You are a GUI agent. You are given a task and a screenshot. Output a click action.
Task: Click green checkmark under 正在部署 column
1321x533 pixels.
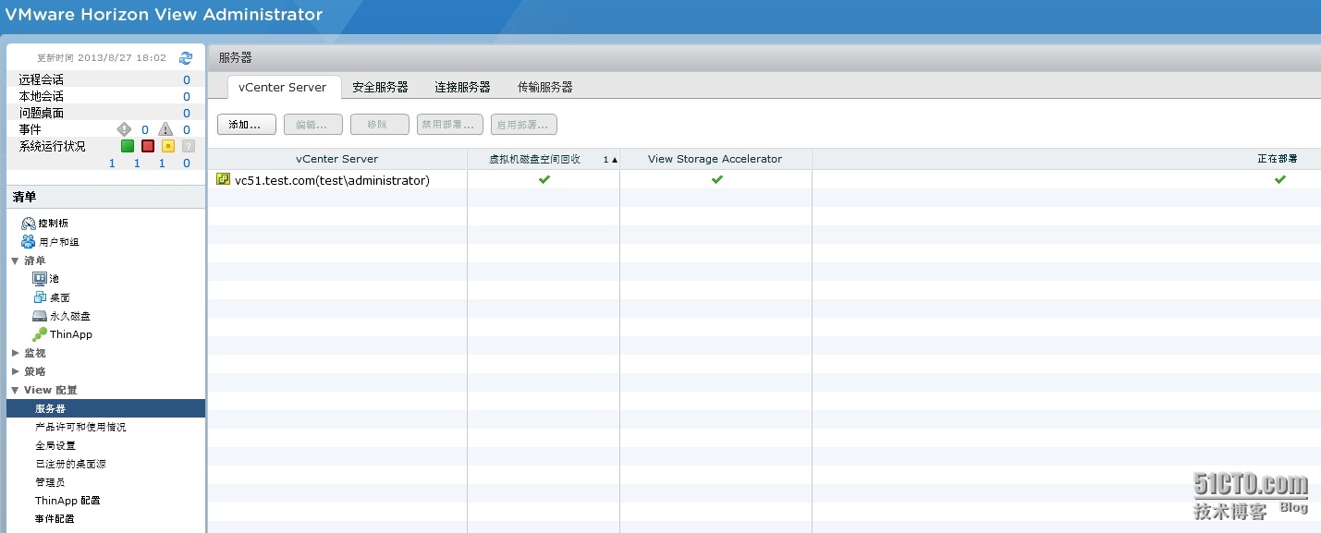click(x=1279, y=179)
